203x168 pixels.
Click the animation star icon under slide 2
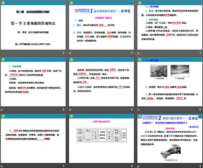70,53
